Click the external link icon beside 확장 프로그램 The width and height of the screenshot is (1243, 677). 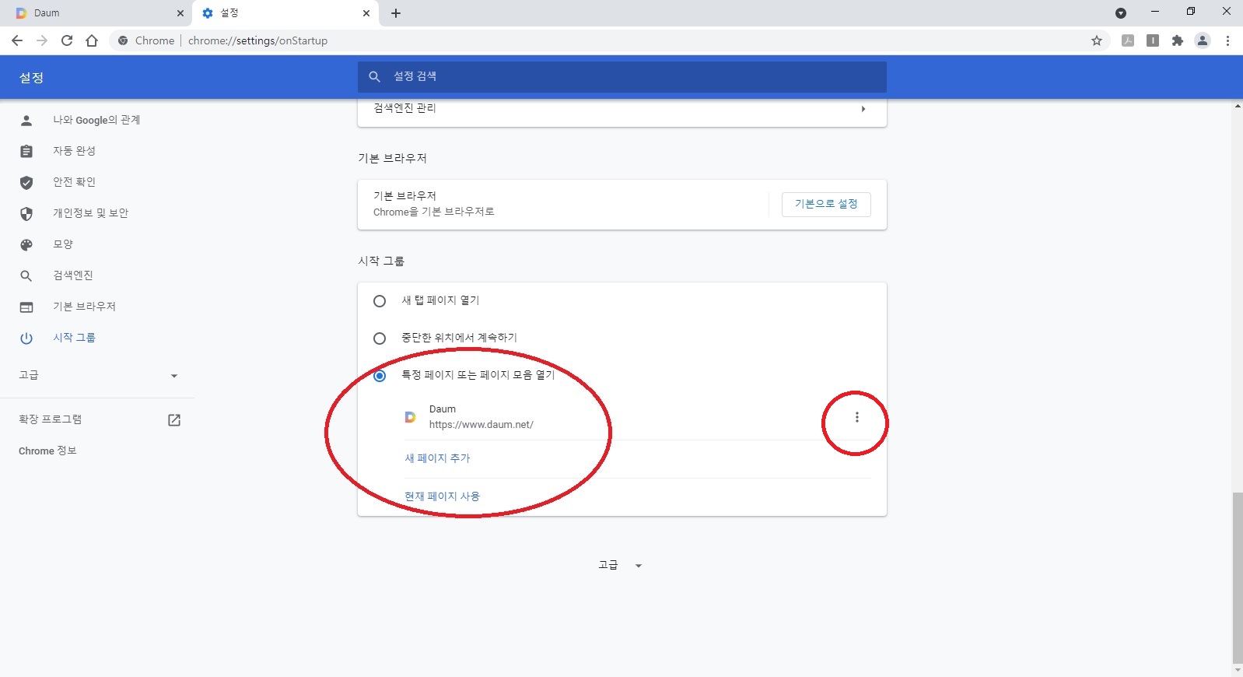click(x=174, y=420)
